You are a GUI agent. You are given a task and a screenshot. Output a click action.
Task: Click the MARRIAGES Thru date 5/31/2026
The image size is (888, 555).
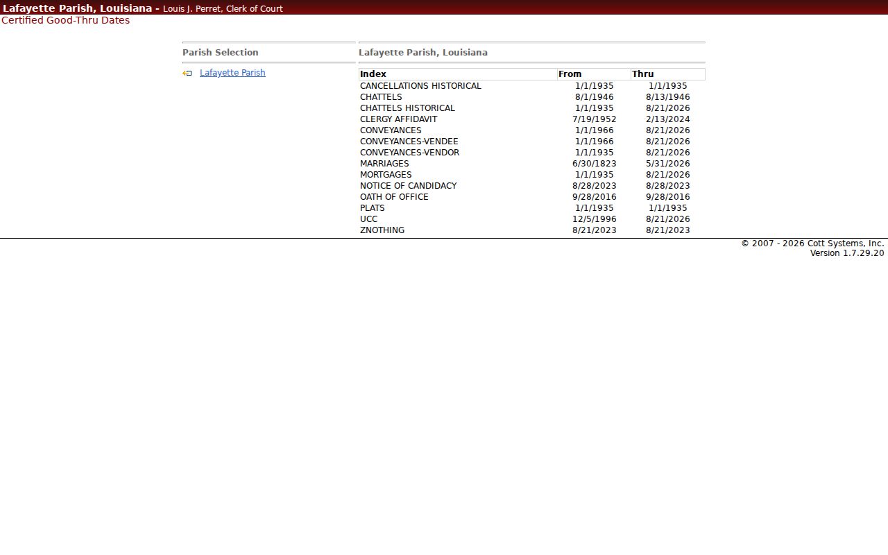(668, 164)
